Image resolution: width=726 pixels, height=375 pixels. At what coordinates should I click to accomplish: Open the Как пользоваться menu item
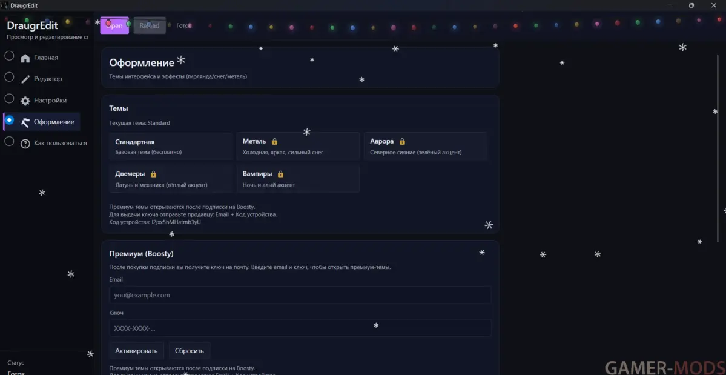click(x=60, y=144)
